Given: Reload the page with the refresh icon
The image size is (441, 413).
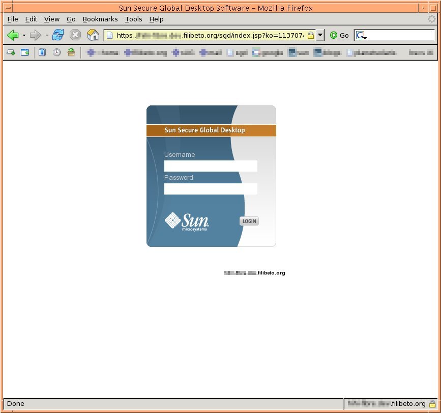Looking at the screenshot, I should (x=58, y=35).
